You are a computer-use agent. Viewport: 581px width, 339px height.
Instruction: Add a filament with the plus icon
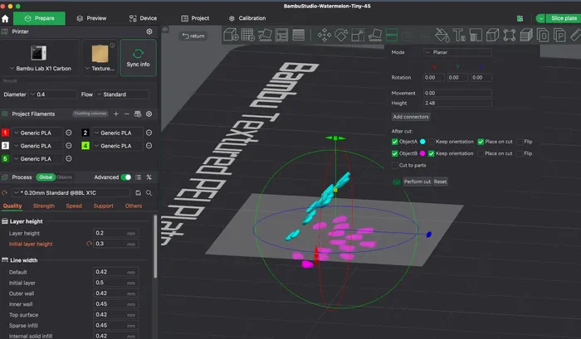point(116,114)
